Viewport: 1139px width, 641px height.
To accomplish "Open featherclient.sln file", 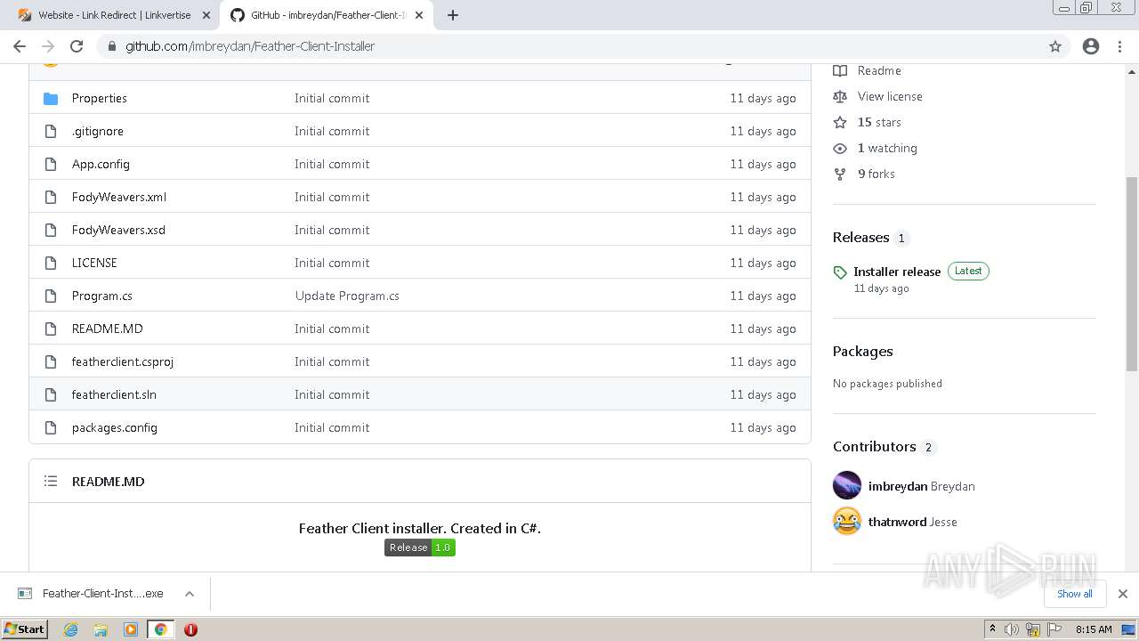I will tap(114, 394).
